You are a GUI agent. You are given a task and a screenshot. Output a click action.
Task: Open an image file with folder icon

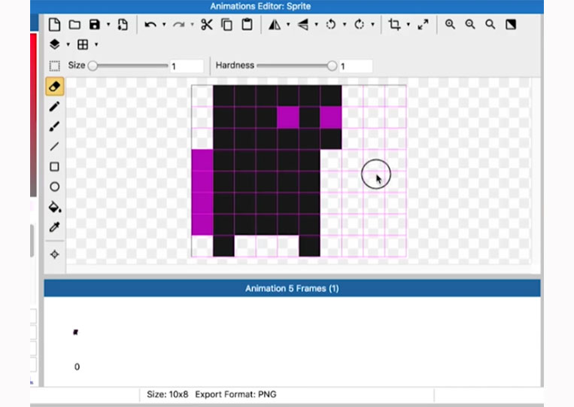(74, 25)
